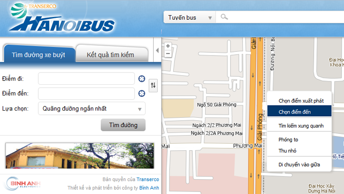The height and width of the screenshot is (194, 344).
Task: Collapse the side panel with left arrow
Action: 157,50
